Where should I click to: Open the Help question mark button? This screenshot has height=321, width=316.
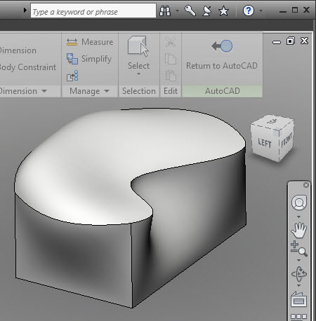[x=249, y=11]
